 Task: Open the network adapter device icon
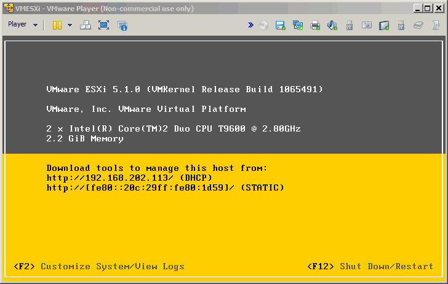[x=298, y=25]
